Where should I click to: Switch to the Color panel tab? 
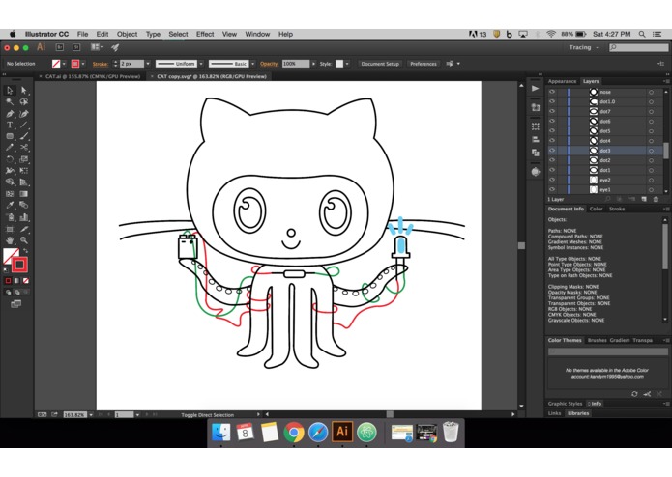(x=596, y=209)
